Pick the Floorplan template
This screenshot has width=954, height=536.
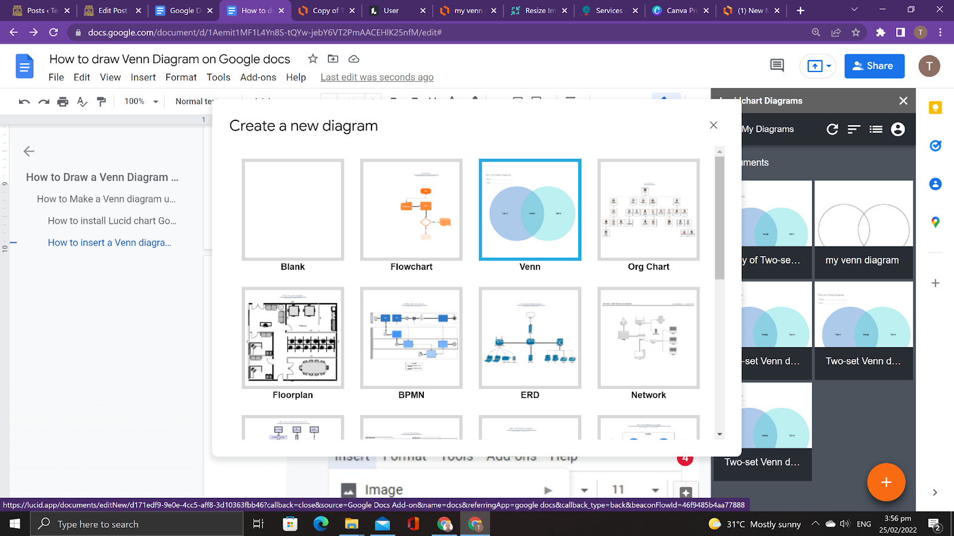click(293, 338)
